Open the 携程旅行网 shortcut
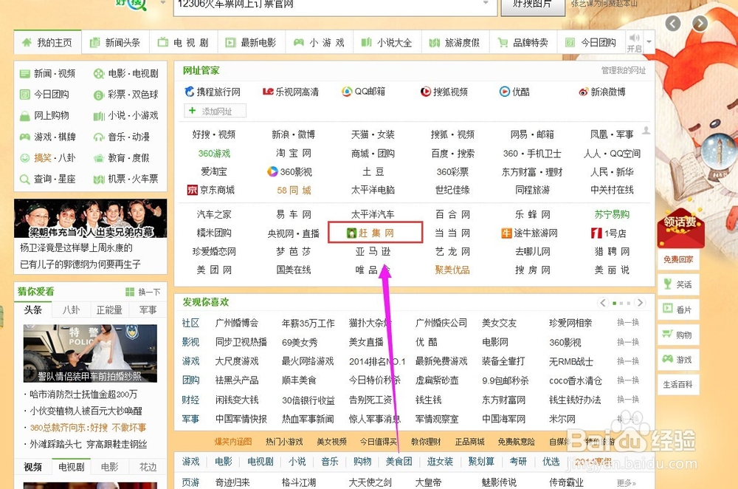The width and height of the screenshot is (738, 489). (213, 92)
